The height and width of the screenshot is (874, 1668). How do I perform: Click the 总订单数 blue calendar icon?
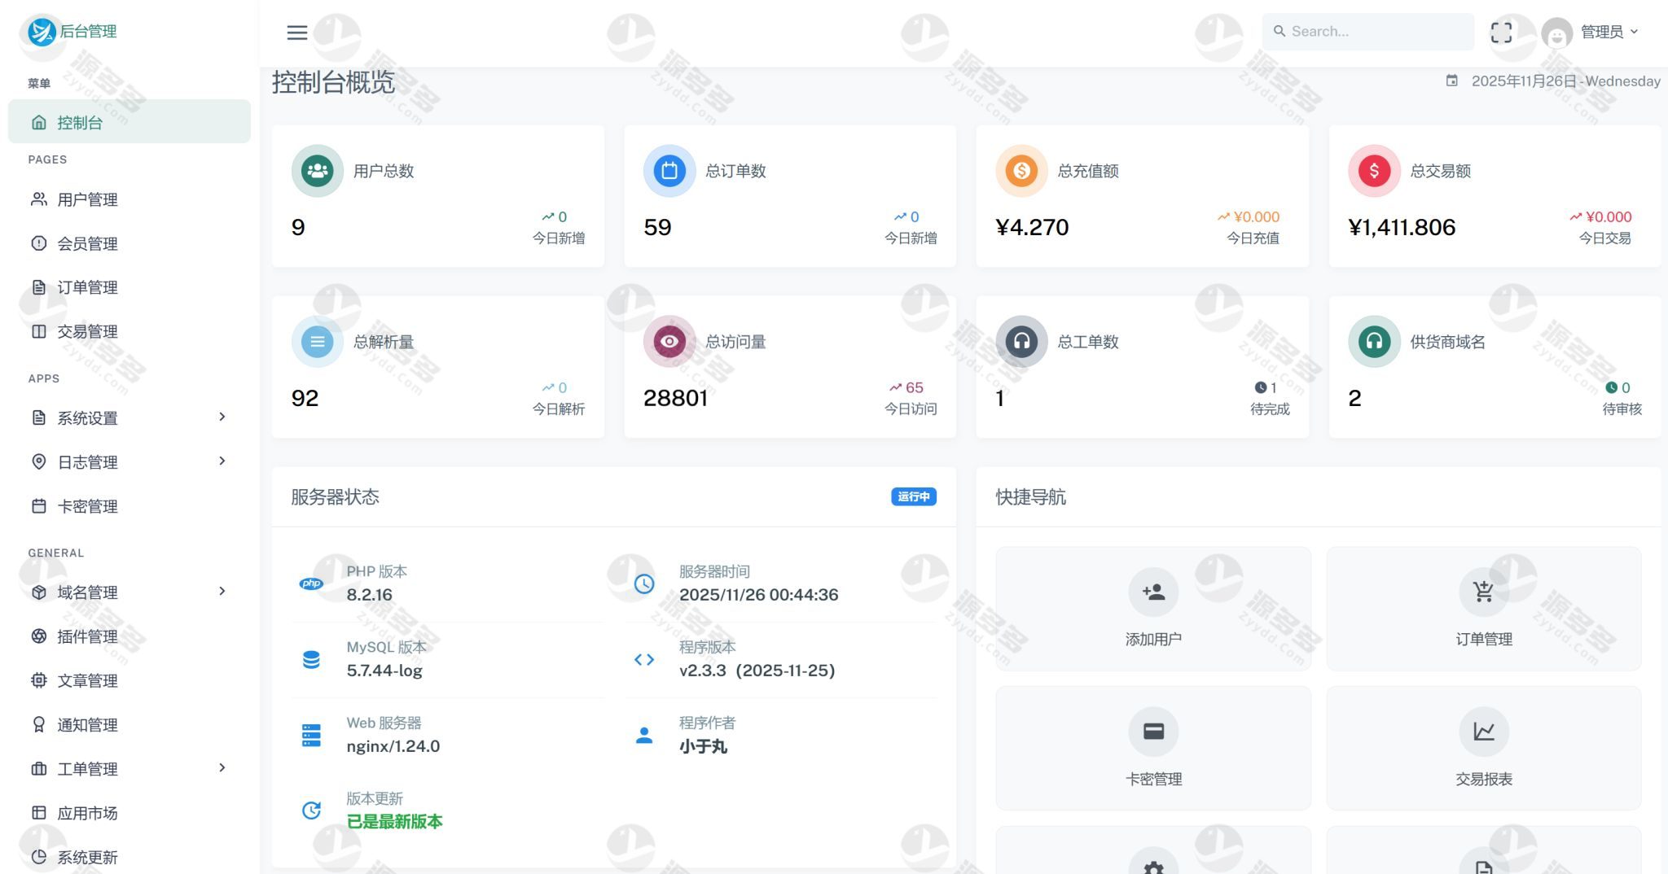click(669, 171)
